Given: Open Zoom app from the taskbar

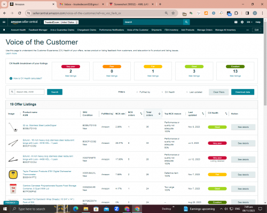Looking at the screenshot, I should [116, 209].
